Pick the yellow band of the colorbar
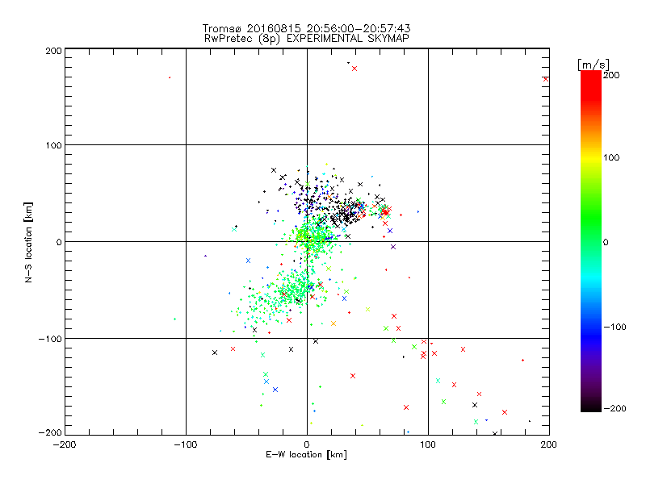646x484 pixels. tap(591, 157)
